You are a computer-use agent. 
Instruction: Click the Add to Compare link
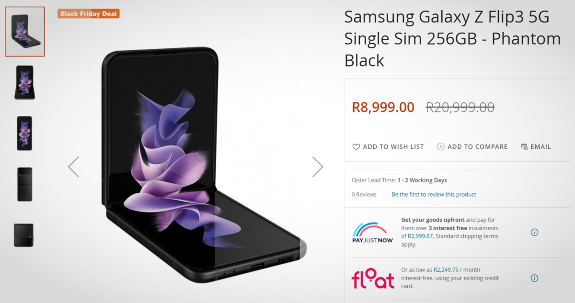click(477, 147)
